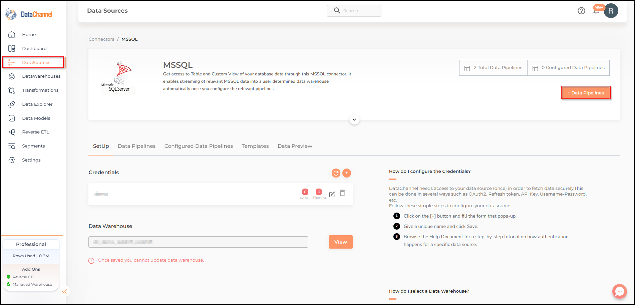
Task: Open the help question mark icon
Action: (581, 11)
